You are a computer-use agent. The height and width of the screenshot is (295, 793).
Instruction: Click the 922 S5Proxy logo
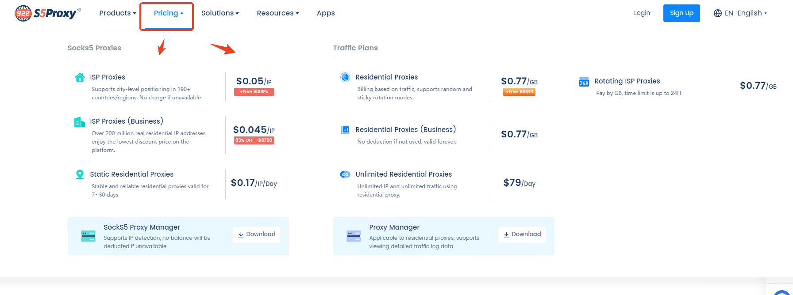(x=48, y=13)
